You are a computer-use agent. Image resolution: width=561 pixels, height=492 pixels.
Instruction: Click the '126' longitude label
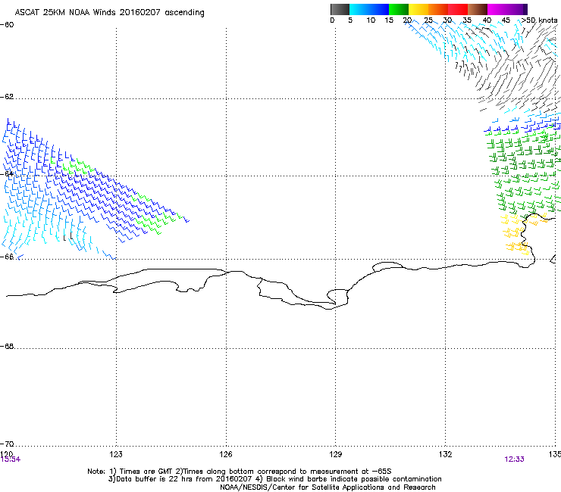coord(226,454)
